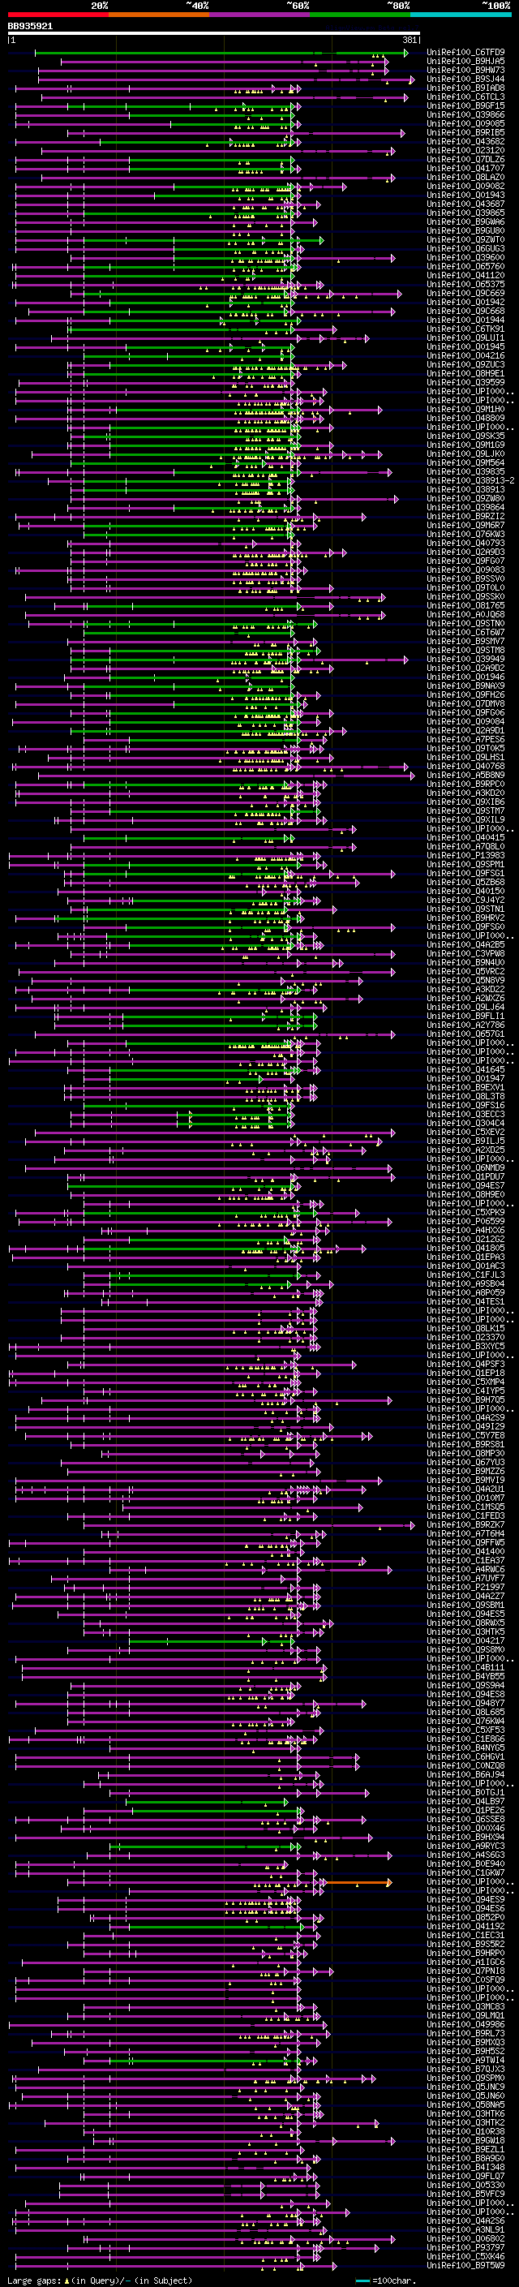This screenshot has height=2287, width=519.
Task: Pick UniRef100_B9GWA6 from the hit list
Action: click(465, 222)
